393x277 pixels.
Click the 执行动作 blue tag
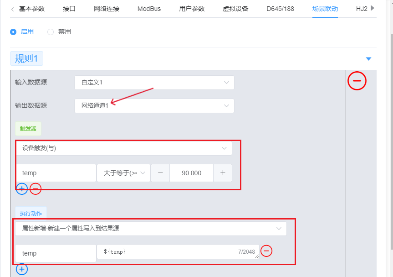[31, 213]
